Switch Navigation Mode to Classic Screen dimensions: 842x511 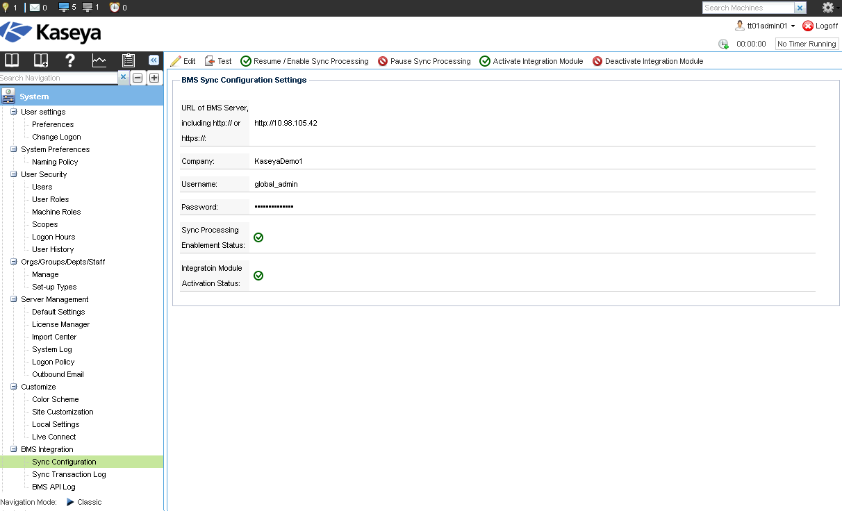[x=83, y=502]
